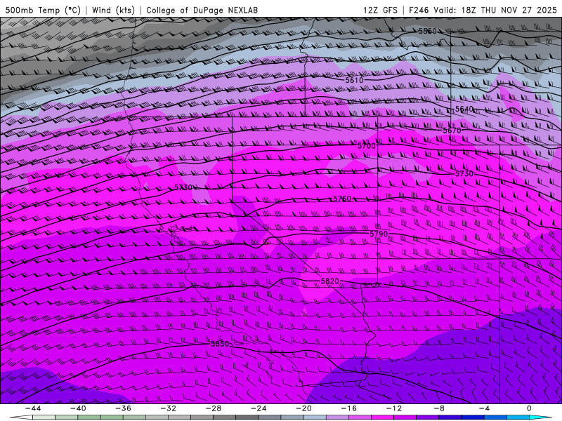The width and height of the screenshot is (562, 421).
Task: Click the 5850 height contour label
Action: click(220, 344)
